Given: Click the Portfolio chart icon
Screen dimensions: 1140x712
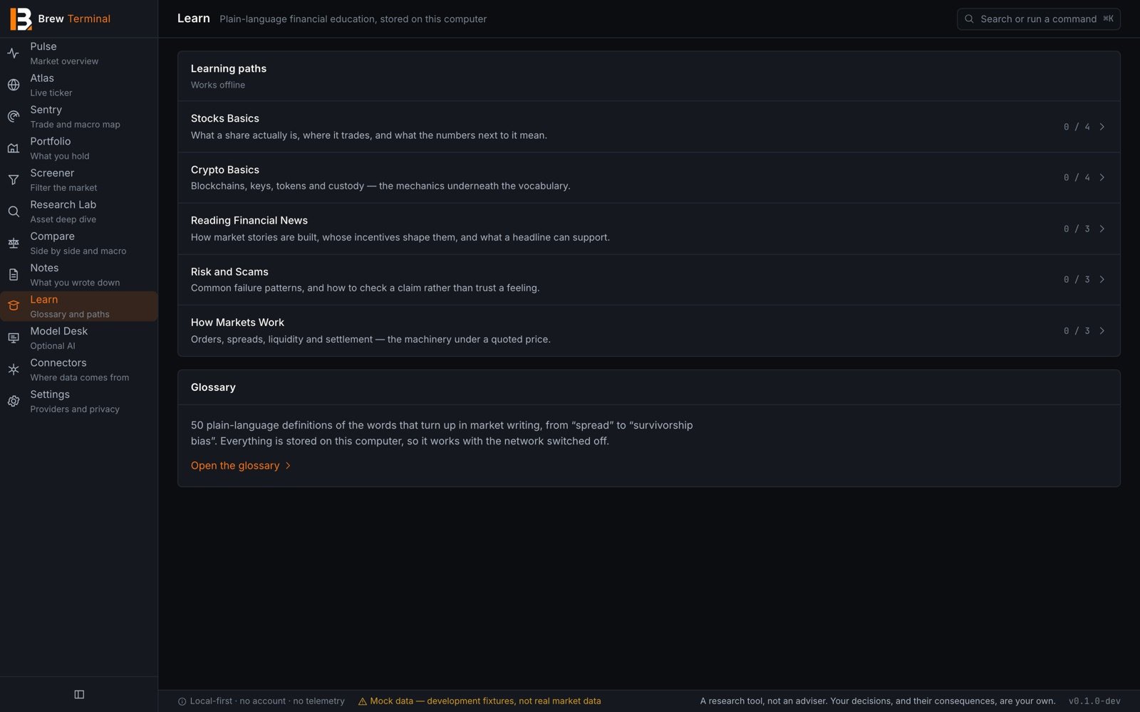Looking at the screenshot, I should [x=14, y=148].
